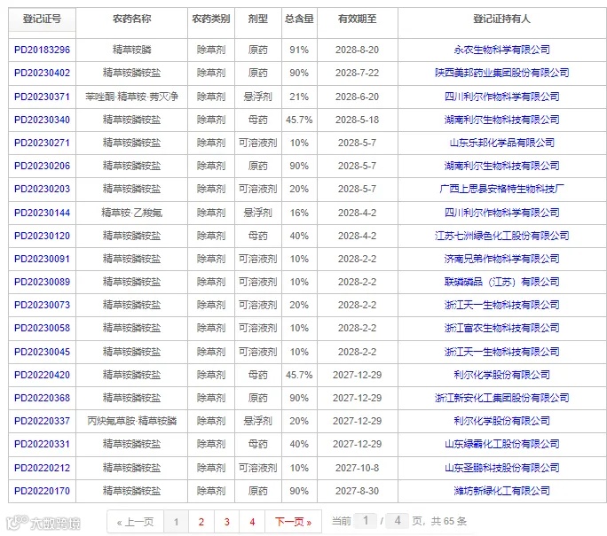Go to page 4
The image size is (607, 536).
(x=252, y=522)
